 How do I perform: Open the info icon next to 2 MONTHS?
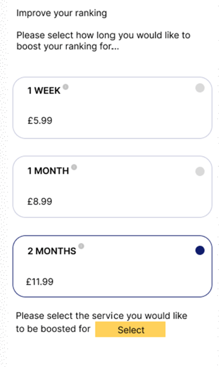click(81, 246)
